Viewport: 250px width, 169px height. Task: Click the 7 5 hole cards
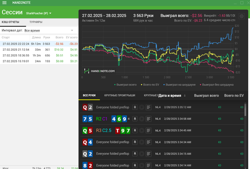click(x=87, y=119)
